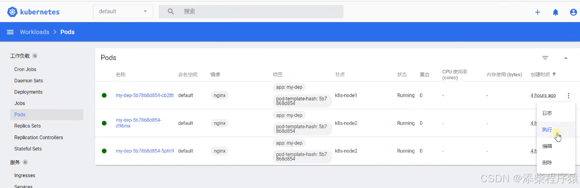The height and width of the screenshot is (188, 580).
Task: Sort by 创建时间 column arrow
Action: 554,74
